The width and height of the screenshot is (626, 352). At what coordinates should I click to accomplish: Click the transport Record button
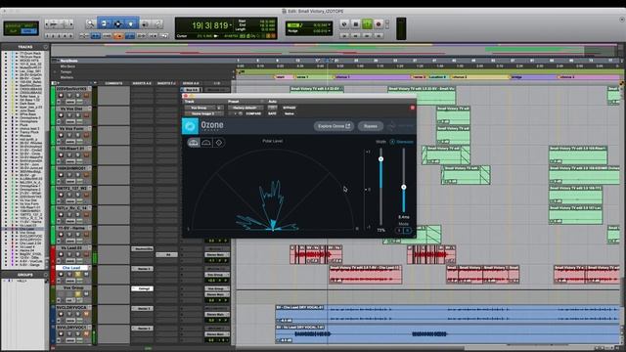coord(379,24)
